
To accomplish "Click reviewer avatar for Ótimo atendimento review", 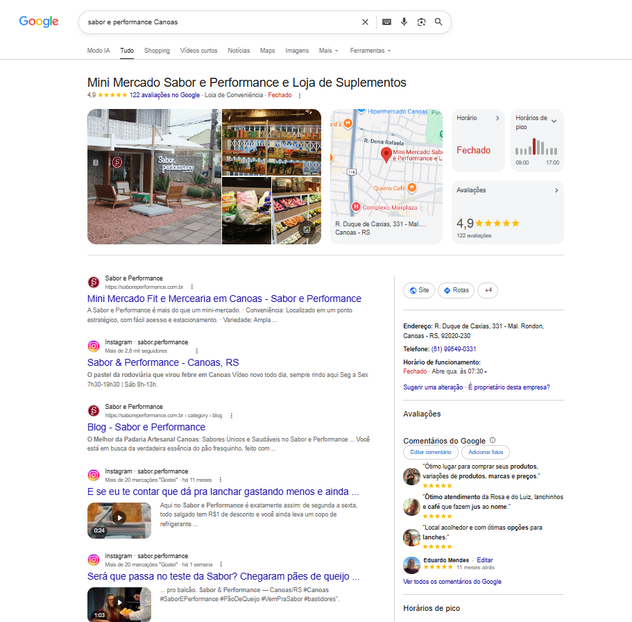I will pyautogui.click(x=411, y=507).
